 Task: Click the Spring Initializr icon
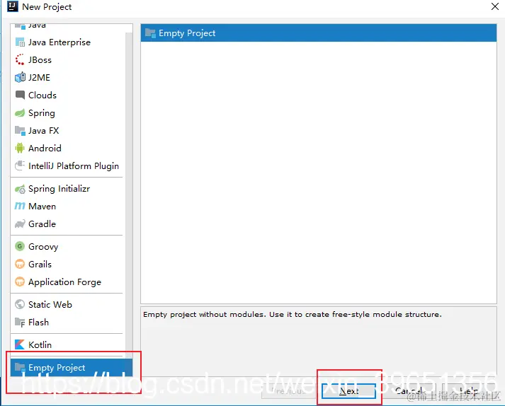20,189
